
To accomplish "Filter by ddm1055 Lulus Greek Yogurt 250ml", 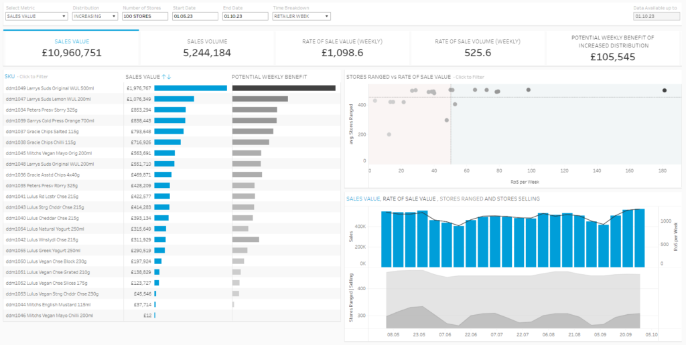I will click(x=42, y=251).
